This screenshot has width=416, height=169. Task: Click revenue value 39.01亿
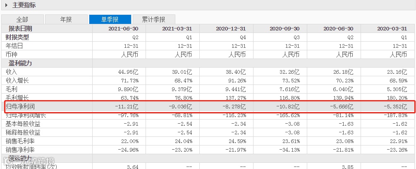point(182,72)
